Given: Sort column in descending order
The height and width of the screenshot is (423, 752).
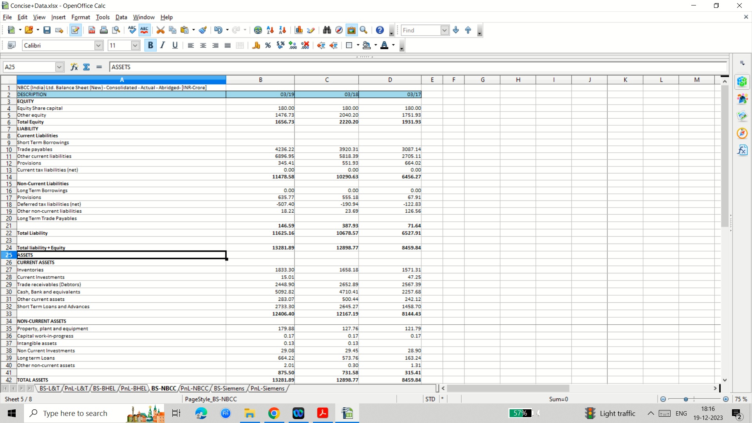Looking at the screenshot, I should coord(282,30).
